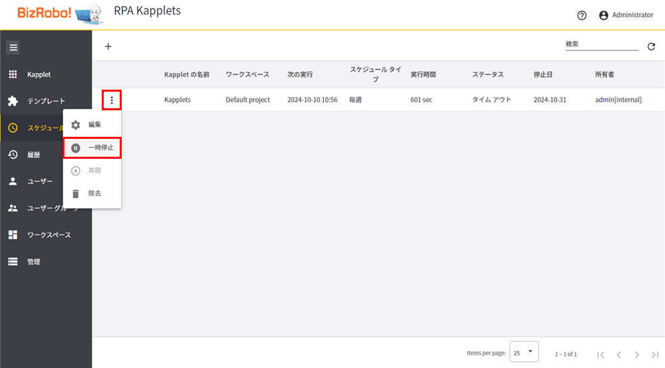Click the Default project cell

coord(247,100)
